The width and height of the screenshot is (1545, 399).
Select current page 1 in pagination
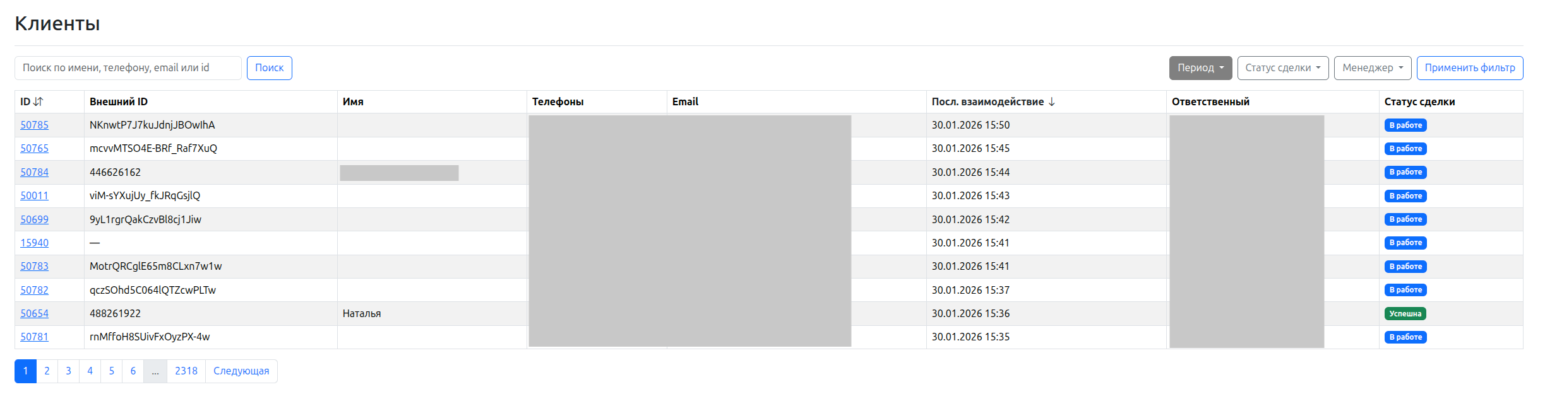[25, 371]
